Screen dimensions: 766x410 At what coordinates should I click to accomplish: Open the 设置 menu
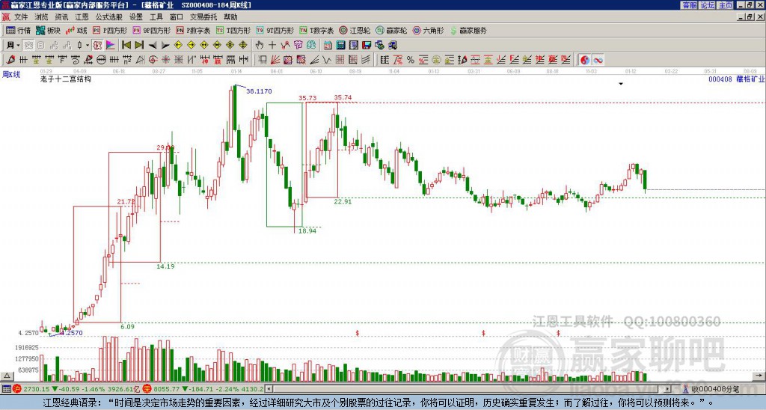point(136,17)
